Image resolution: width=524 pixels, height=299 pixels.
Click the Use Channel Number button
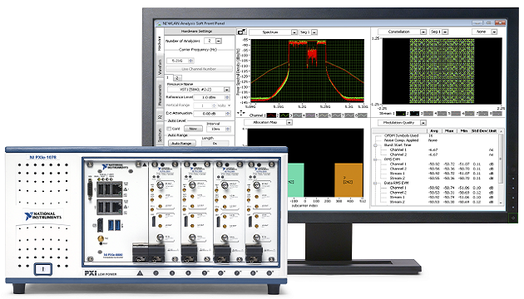click(199, 69)
